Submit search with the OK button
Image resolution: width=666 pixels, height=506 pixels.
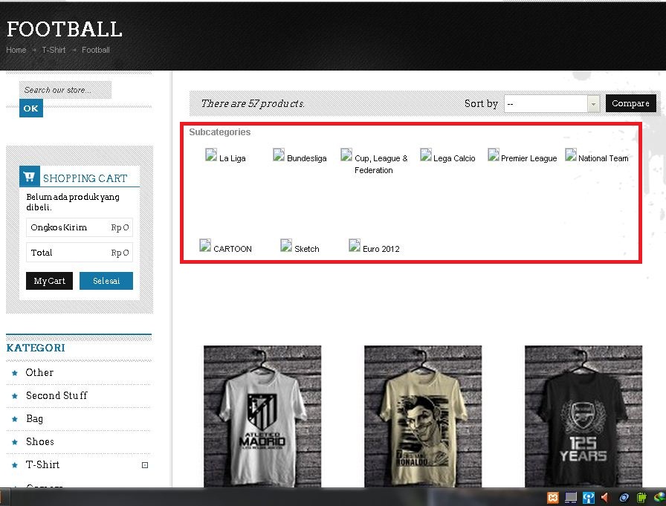click(31, 108)
